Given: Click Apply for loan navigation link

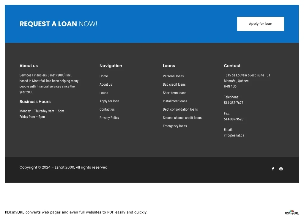Looking at the screenshot, I should (x=109, y=101).
